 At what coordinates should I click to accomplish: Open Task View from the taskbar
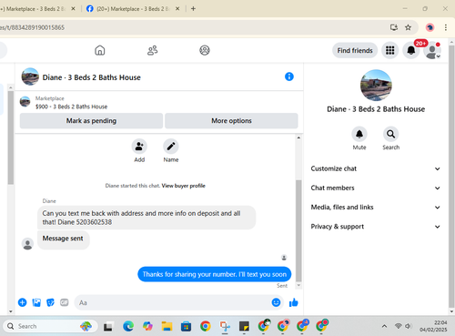pyautogui.click(x=108, y=327)
